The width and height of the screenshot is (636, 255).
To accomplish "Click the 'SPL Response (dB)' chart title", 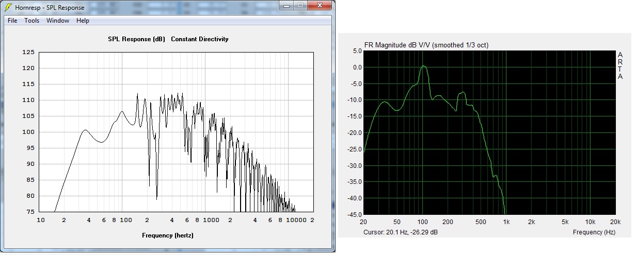I will click(x=136, y=39).
